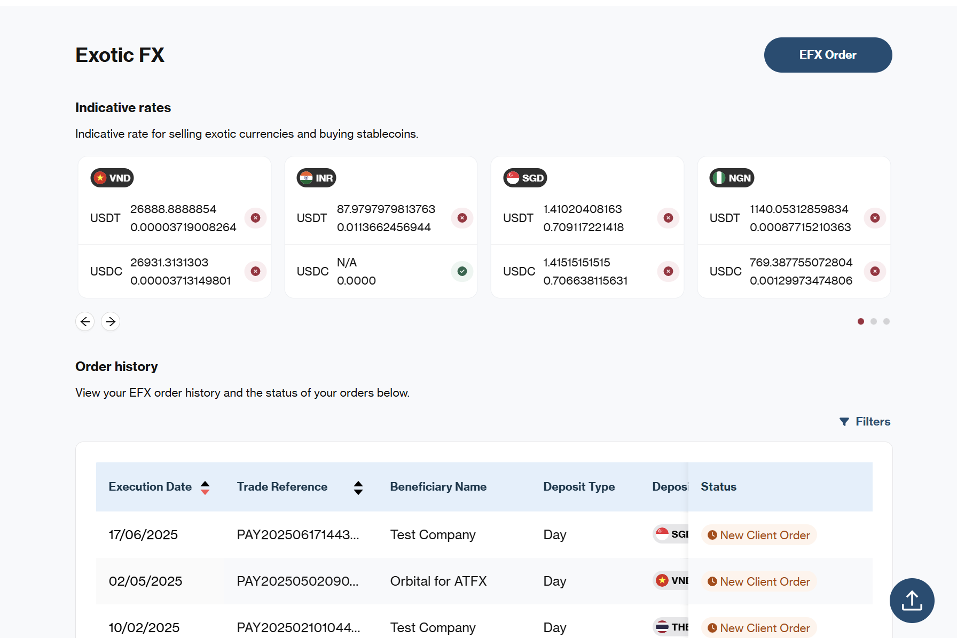
Task: Click SGD deposit currency badge in 17/06/2025 row
Action: (671, 534)
